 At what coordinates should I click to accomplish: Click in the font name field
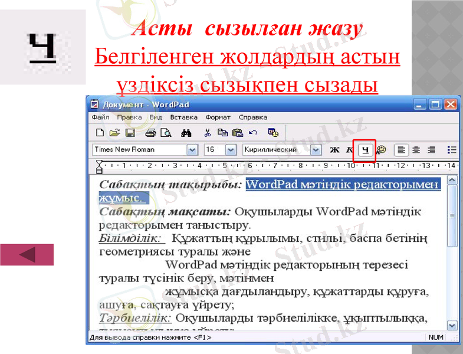[140, 150]
